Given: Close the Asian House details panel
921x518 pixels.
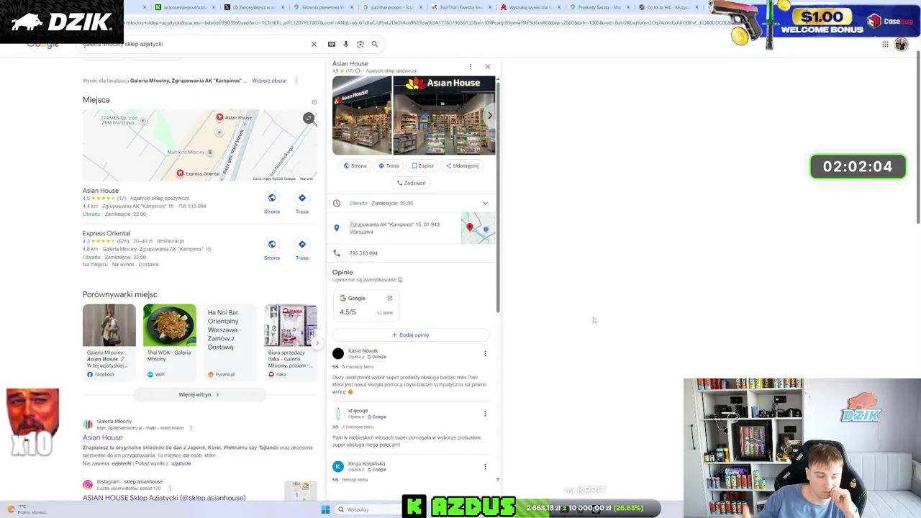Looking at the screenshot, I should (x=488, y=66).
